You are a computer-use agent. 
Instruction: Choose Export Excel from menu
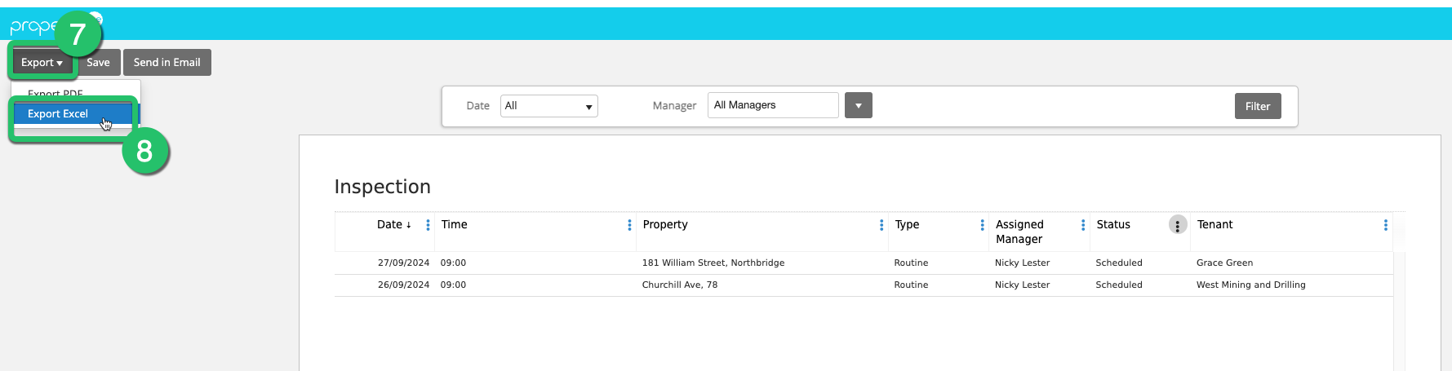pos(76,114)
